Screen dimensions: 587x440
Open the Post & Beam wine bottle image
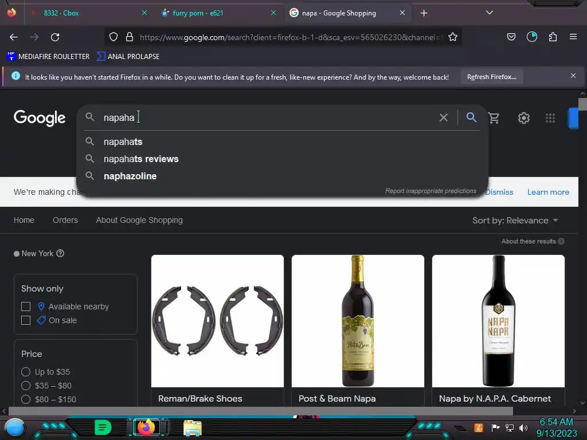tap(358, 321)
